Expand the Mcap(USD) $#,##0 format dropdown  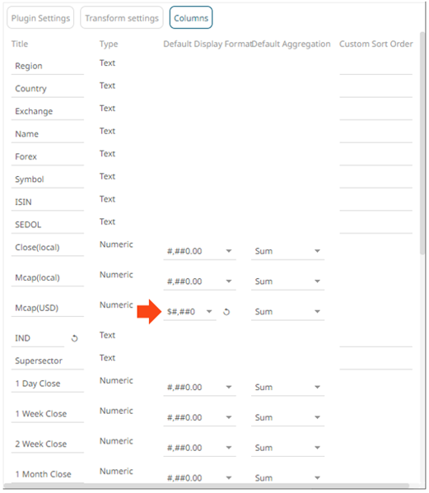pyautogui.click(x=189, y=312)
